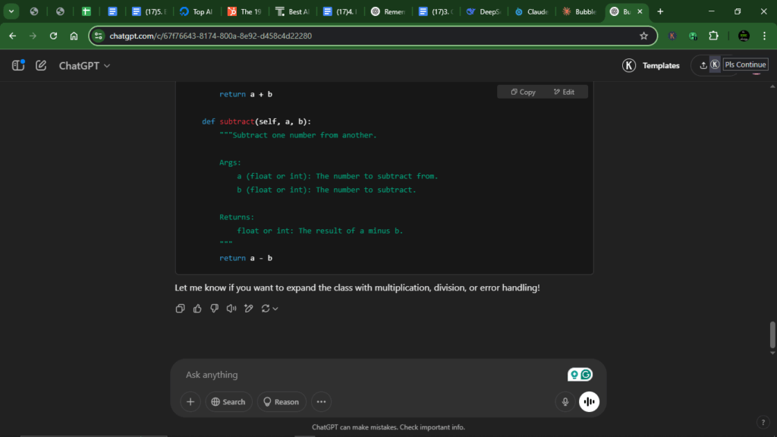Viewport: 777px width, 437px height.
Task: Switch to the DeepSeek browser tab
Action: [x=484, y=11]
